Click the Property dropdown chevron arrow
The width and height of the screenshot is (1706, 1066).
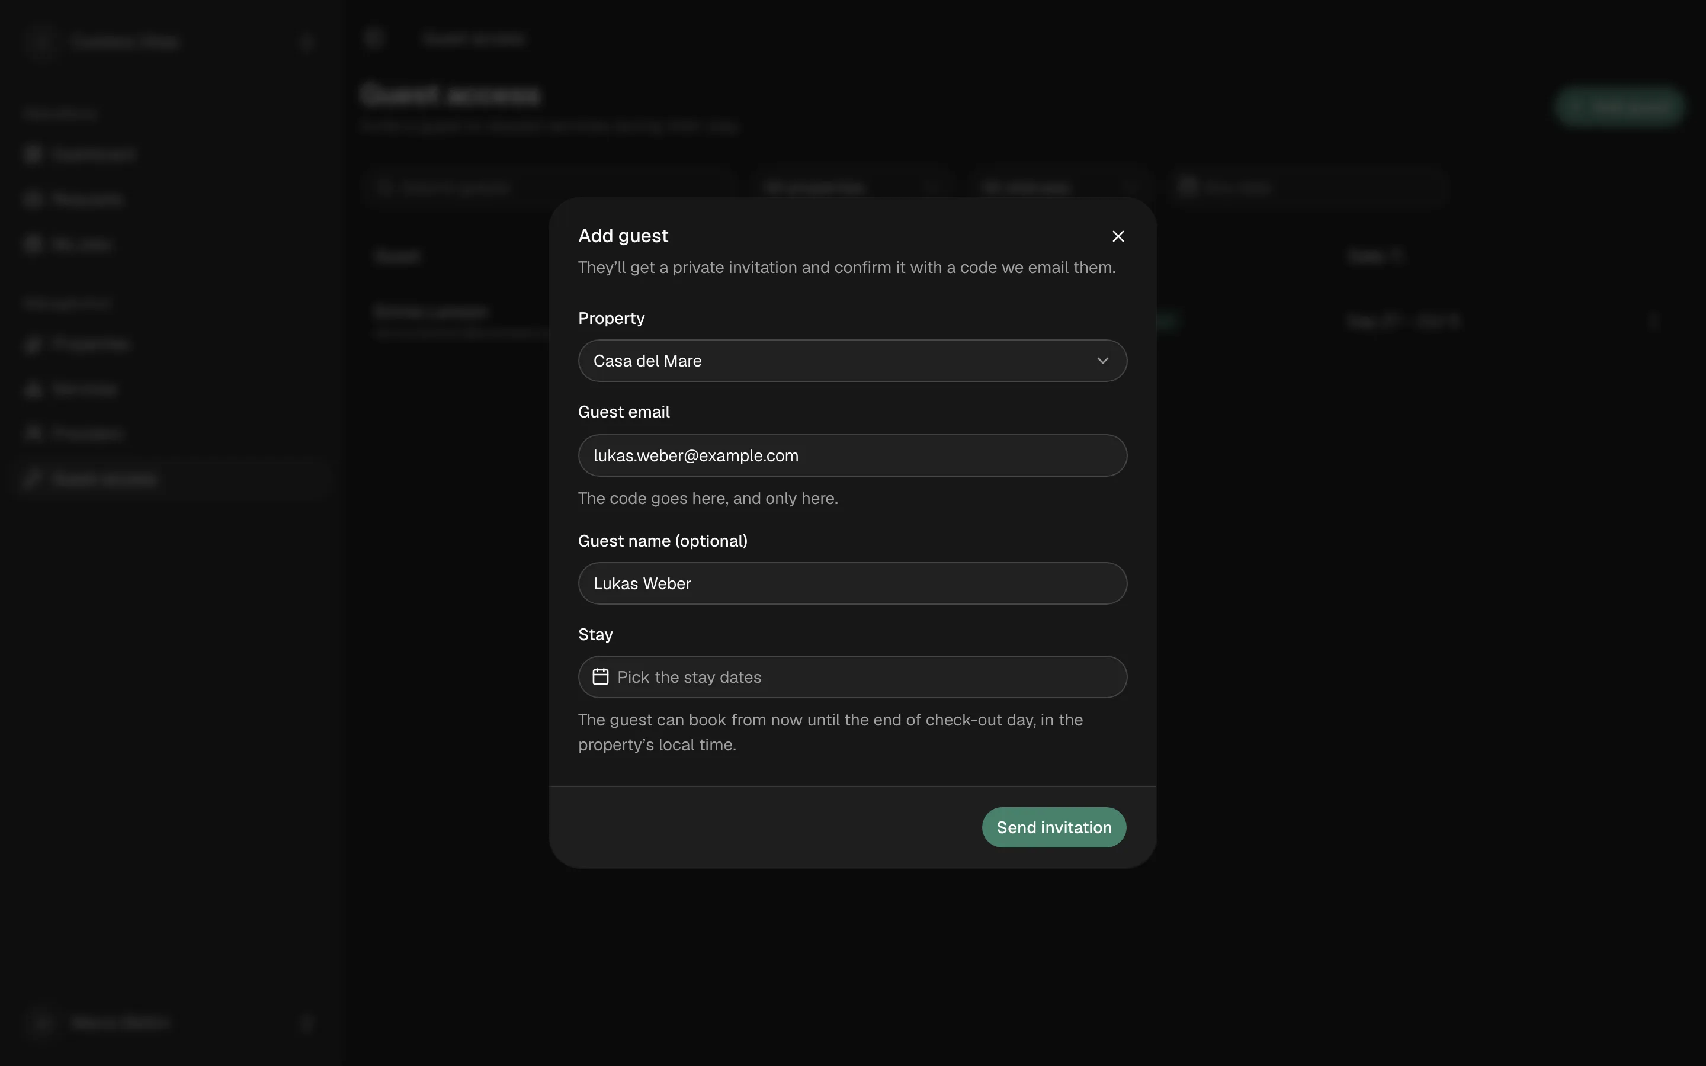(1102, 361)
